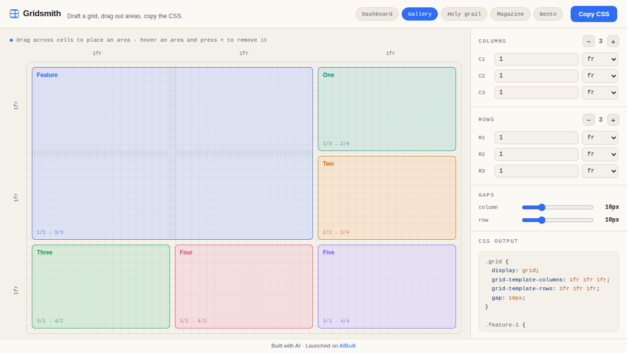Open the C3 unit dropdown

click(x=600, y=93)
